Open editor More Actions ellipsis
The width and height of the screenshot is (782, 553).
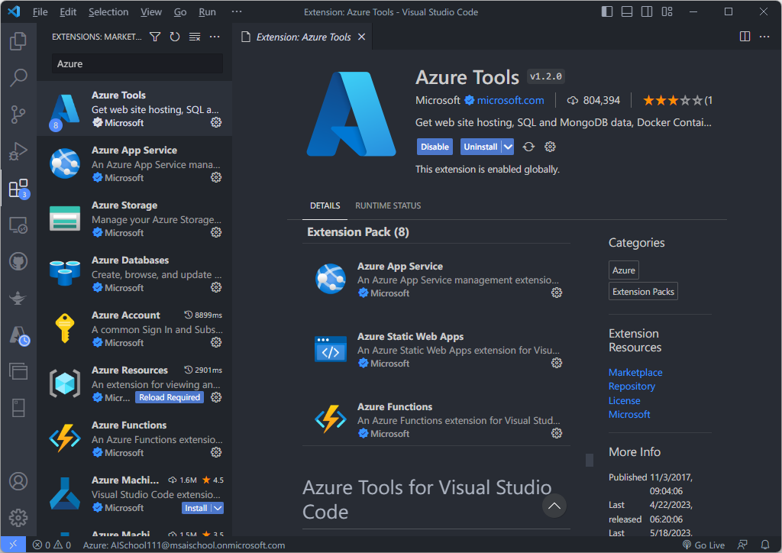point(764,37)
